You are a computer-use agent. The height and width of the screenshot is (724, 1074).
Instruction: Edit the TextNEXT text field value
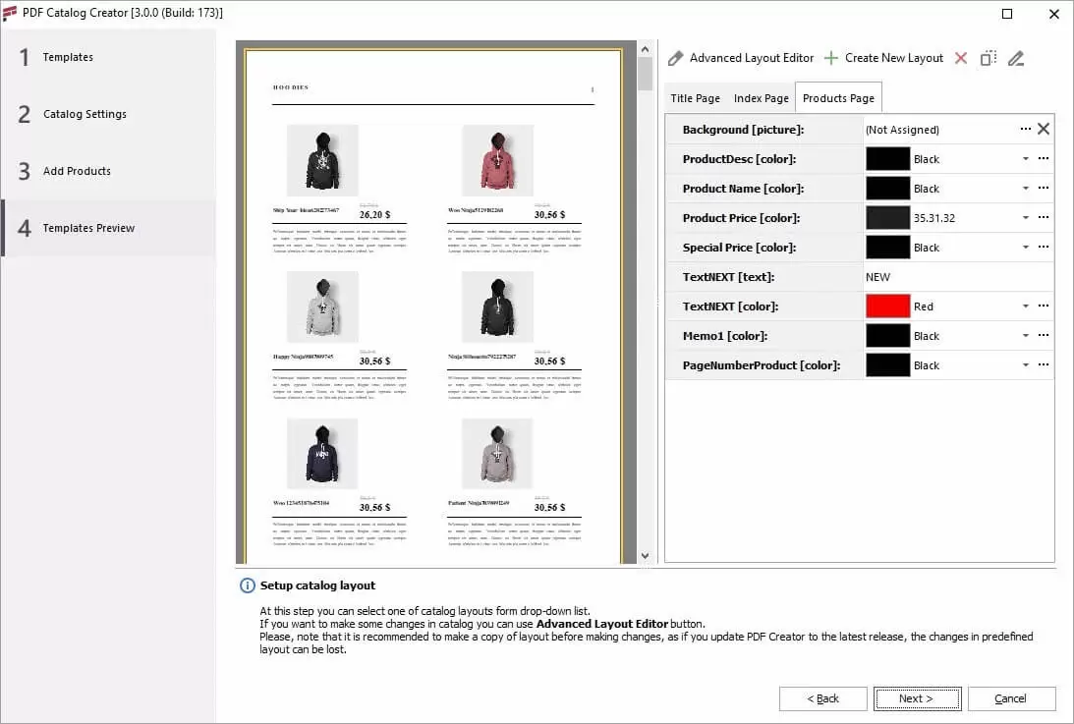[x=953, y=277]
